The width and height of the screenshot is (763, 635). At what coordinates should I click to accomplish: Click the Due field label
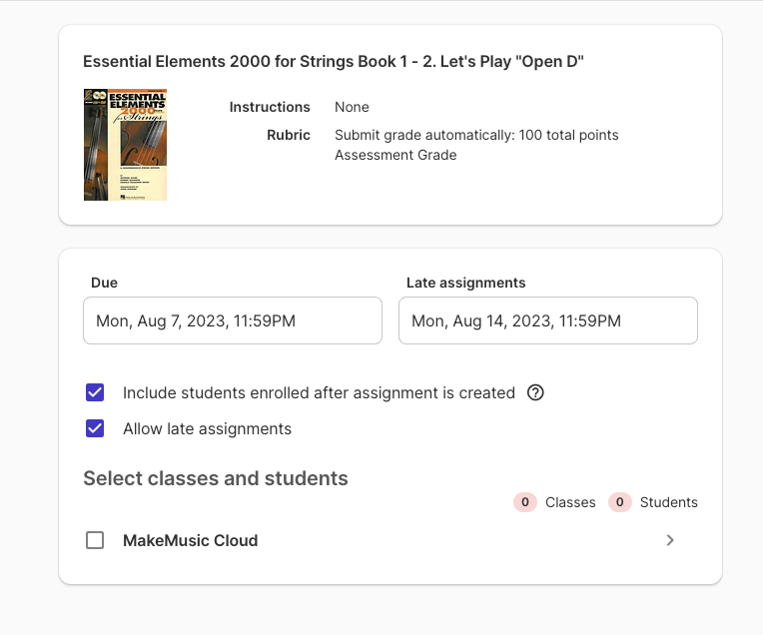pyautogui.click(x=104, y=283)
